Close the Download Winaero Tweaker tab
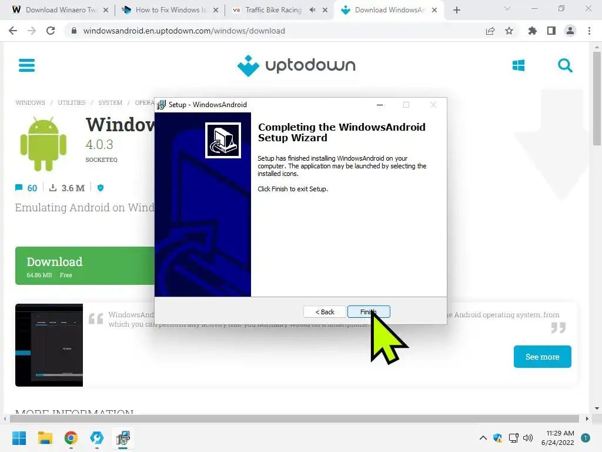 pyautogui.click(x=106, y=10)
